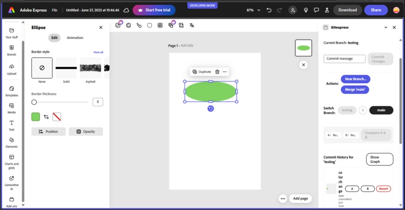Click the Adobe Express logo
405x210 pixels.
click(x=12, y=10)
